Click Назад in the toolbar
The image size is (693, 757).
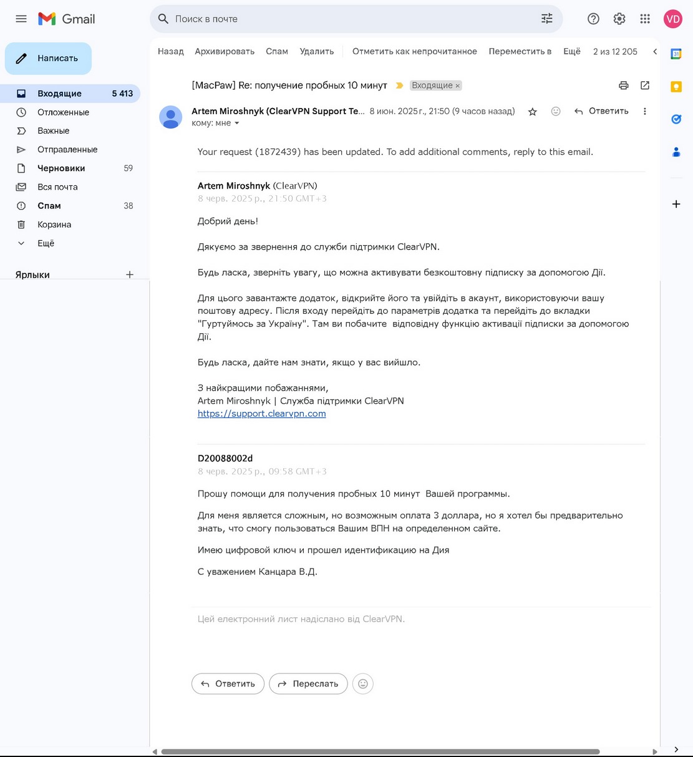click(x=171, y=52)
